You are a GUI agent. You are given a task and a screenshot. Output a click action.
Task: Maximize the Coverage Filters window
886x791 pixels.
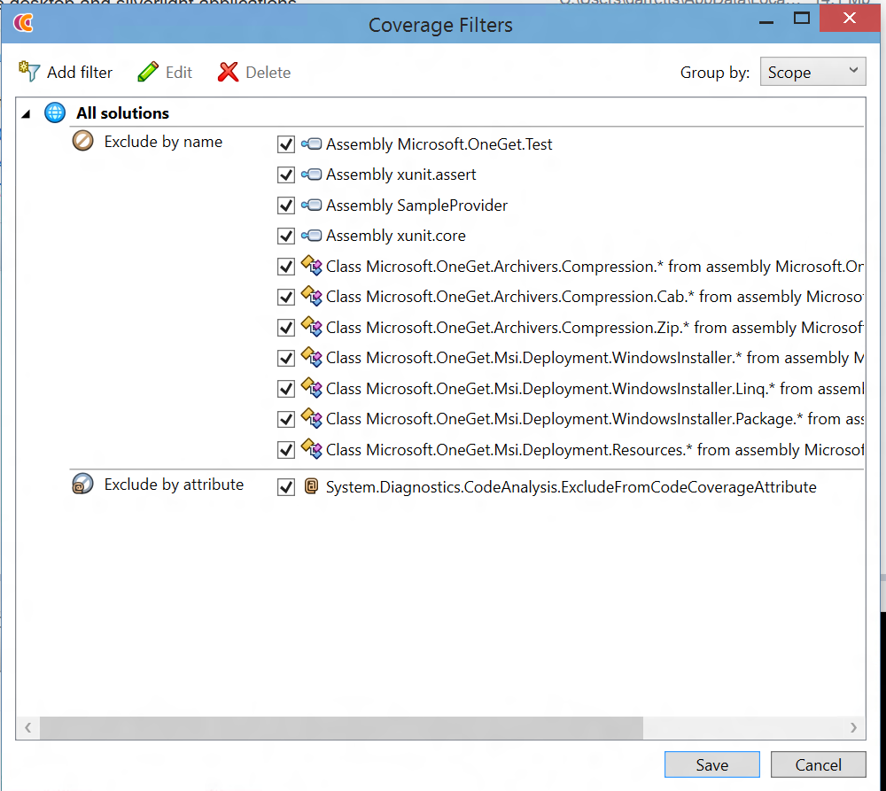coord(801,18)
